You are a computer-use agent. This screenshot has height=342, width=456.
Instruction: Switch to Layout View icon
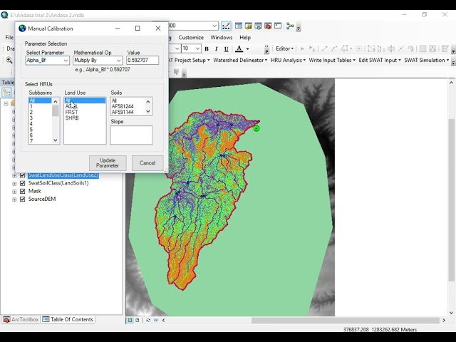tap(138, 320)
